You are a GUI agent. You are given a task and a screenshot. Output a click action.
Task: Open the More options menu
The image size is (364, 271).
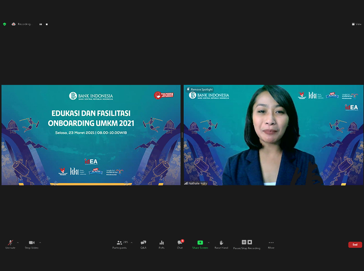coord(271,244)
